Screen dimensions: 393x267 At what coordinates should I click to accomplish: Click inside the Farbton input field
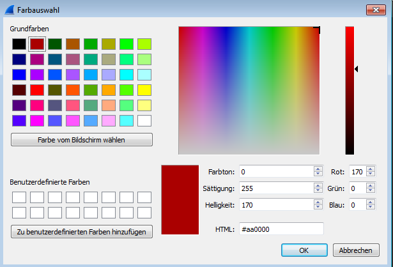tap(276, 172)
